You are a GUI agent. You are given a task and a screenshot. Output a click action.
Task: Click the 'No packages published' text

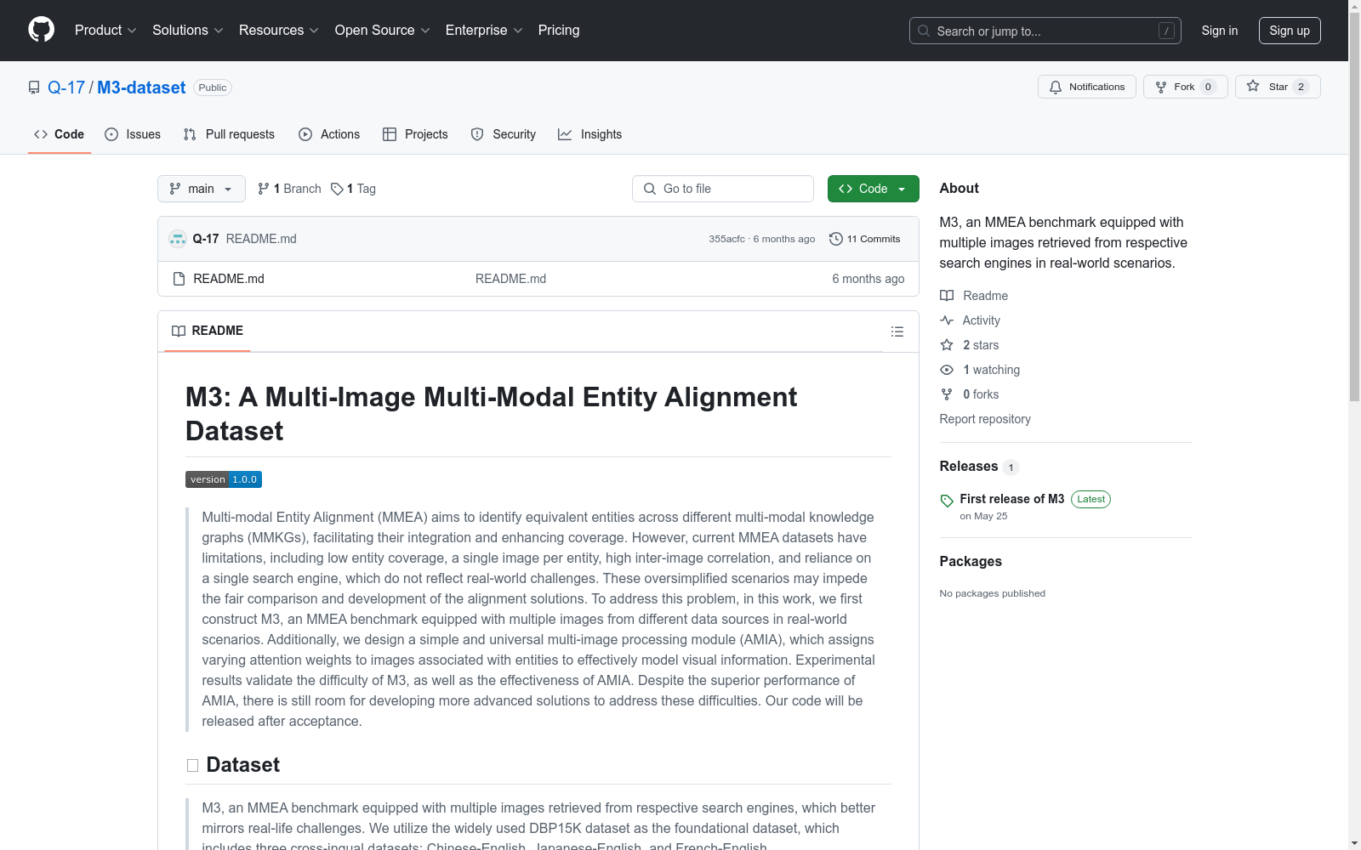(x=993, y=593)
